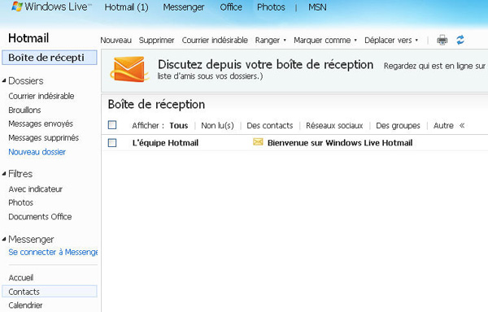Open Hotmail (1) in top navigation
The width and height of the screenshot is (488, 312).
tap(126, 7)
